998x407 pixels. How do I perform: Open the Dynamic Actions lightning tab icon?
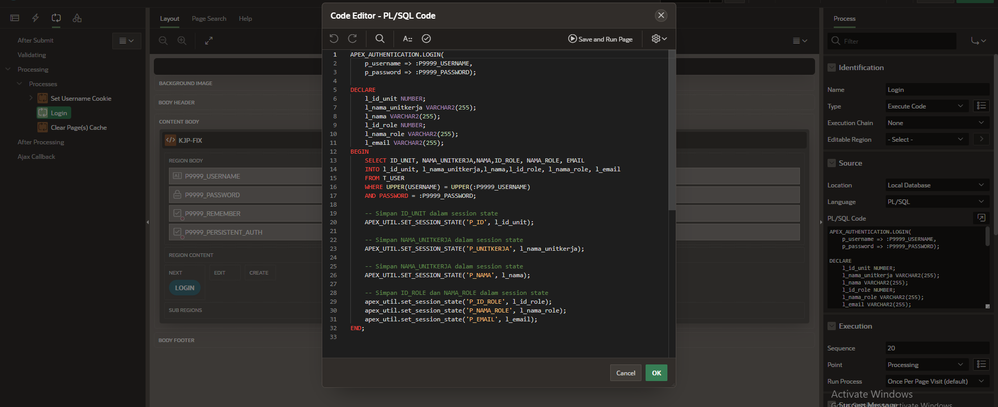[35, 18]
